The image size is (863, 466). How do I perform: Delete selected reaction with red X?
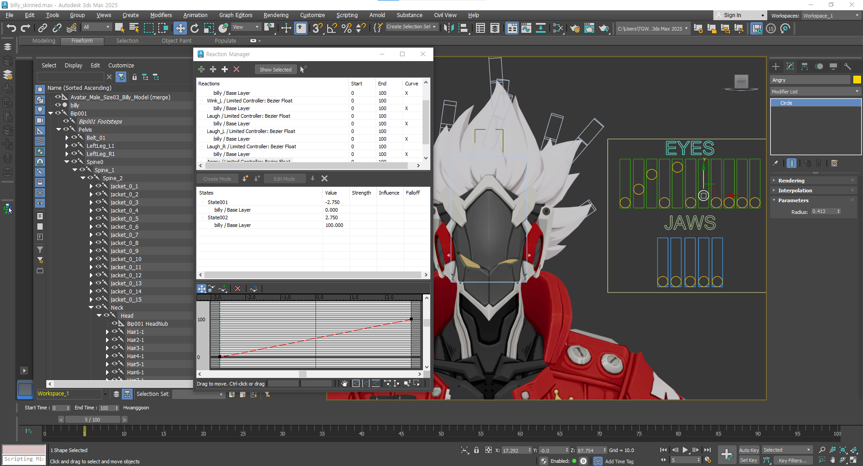pyautogui.click(x=236, y=69)
